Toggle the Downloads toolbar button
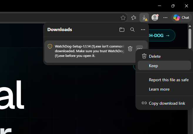Image resolution: width=193 pixels, height=134 pixels. coord(144,18)
